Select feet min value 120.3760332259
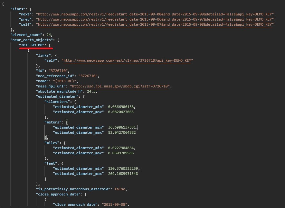Image resolution: width=285 pixels, height=208 pixels. (123, 168)
